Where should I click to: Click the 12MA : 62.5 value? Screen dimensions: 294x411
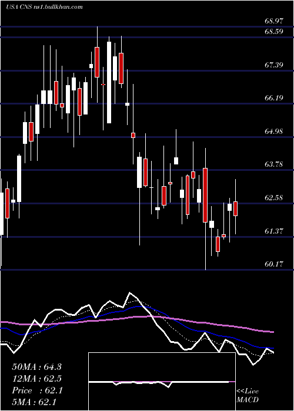pos(36,379)
